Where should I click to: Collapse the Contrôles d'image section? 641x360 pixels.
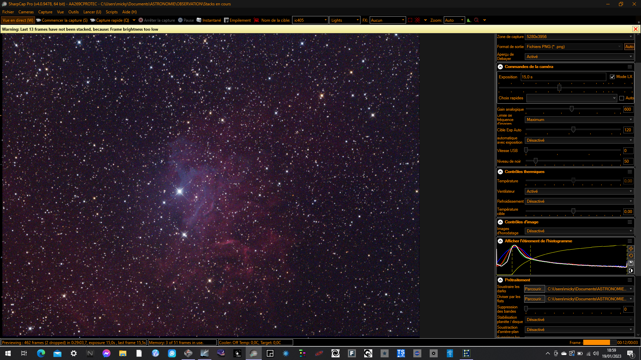coord(500,222)
